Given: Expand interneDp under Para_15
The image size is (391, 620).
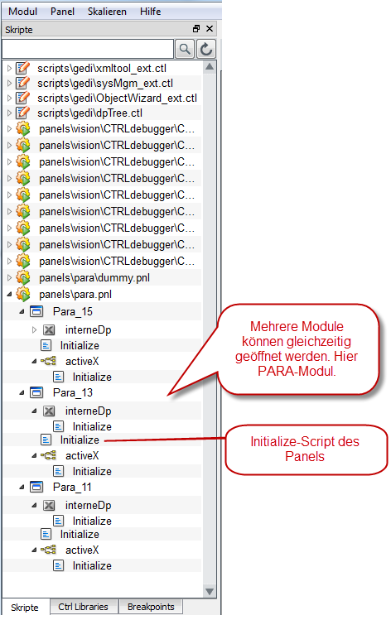Looking at the screenshot, I should point(34,329).
